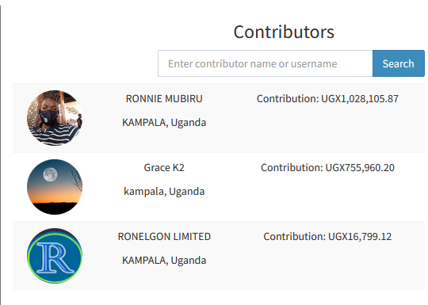Open the RONELGON LIMITED contributor name
Screen dimensions: 428x305
click(164, 237)
